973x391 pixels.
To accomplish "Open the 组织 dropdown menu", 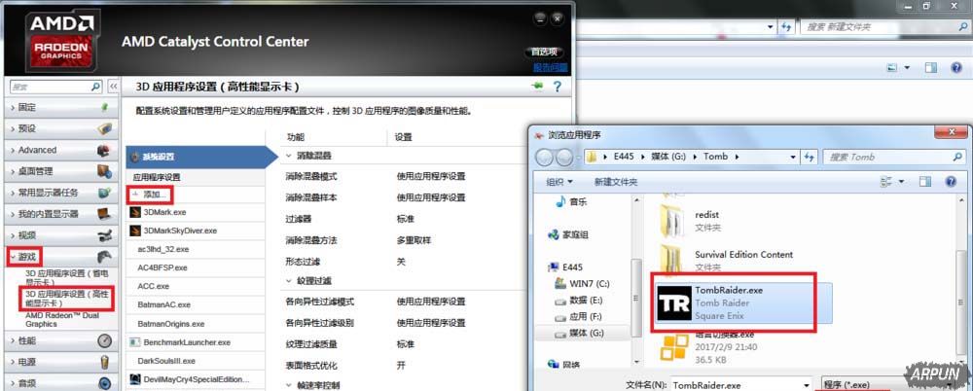I will tap(559, 182).
